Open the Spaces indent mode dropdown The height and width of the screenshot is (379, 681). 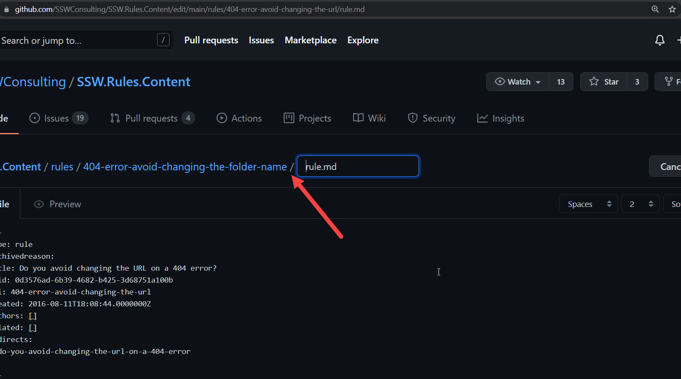coord(588,204)
